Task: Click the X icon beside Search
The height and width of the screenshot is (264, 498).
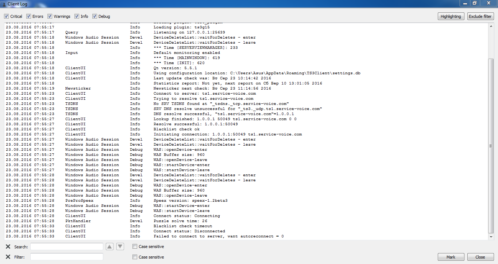Action: click(x=8, y=247)
